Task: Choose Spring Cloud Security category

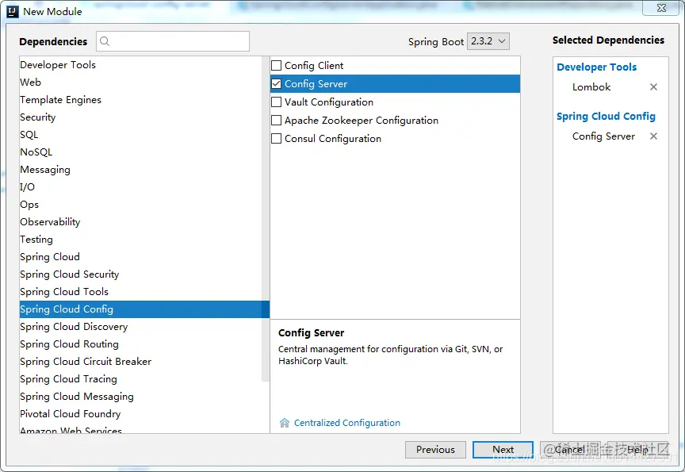Action: 140,274
